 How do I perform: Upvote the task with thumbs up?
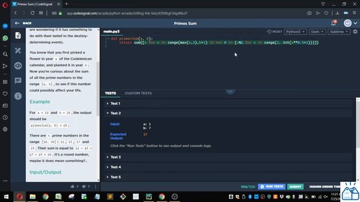pyautogui.click(x=73, y=186)
